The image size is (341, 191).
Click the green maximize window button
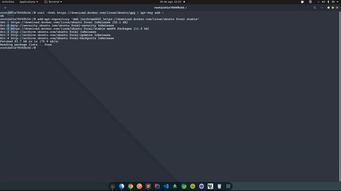[x=332, y=7]
